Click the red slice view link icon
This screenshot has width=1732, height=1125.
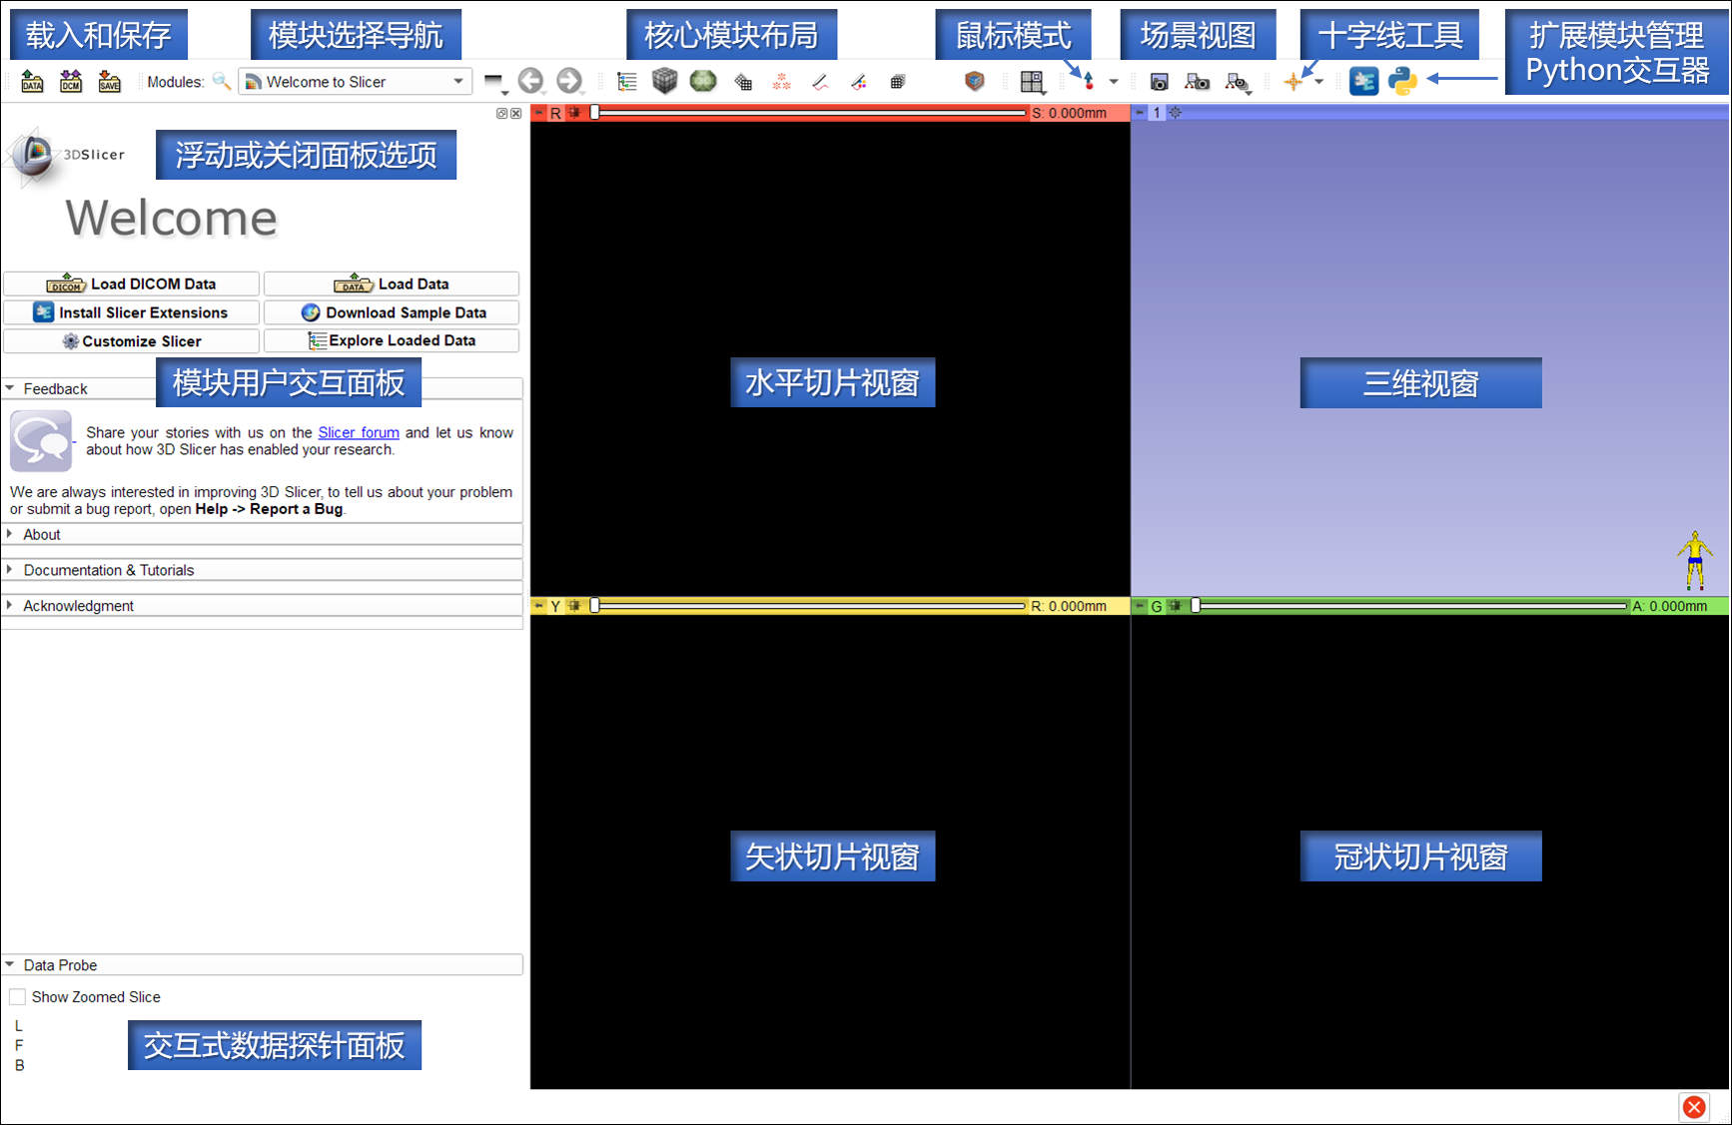coord(574,113)
